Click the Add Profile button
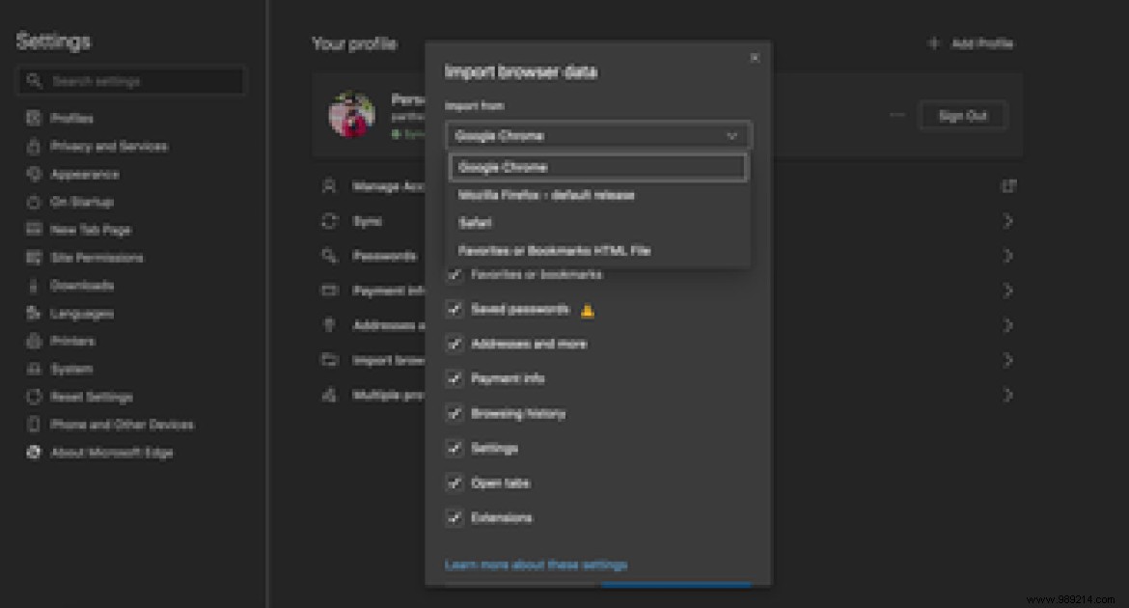Image resolution: width=1129 pixels, height=608 pixels. point(972,43)
